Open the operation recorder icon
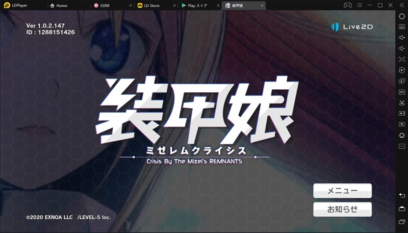This screenshot has height=233, width=408. [x=402, y=70]
